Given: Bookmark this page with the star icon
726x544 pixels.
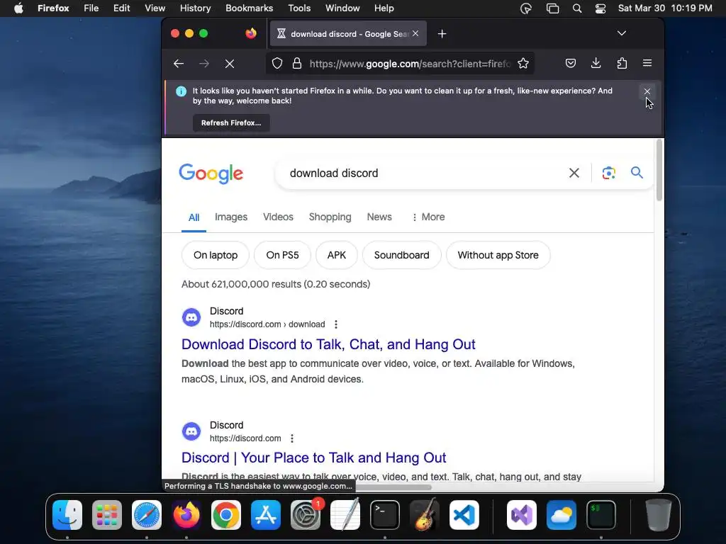Looking at the screenshot, I should (523, 63).
